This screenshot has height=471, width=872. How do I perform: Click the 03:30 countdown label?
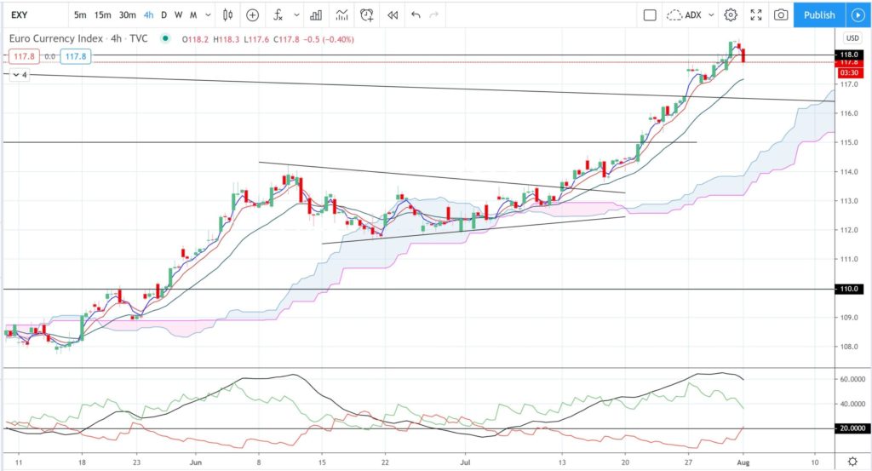click(x=849, y=73)
